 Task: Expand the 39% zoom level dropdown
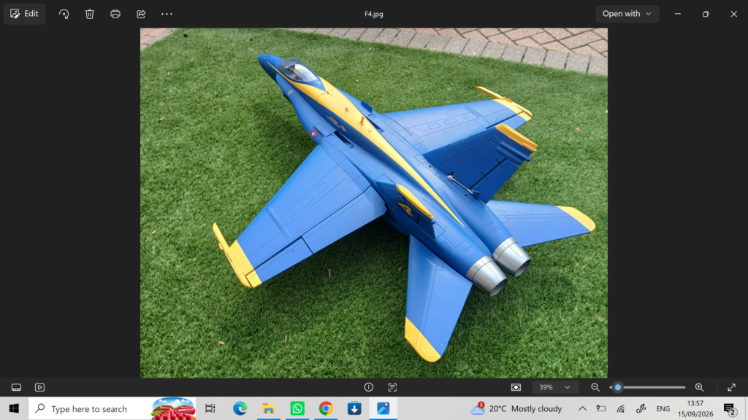pyautogui.click(x=555, y=387)
